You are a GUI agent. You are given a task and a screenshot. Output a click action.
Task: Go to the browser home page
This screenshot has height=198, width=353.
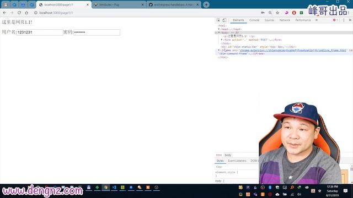point(26,13)
